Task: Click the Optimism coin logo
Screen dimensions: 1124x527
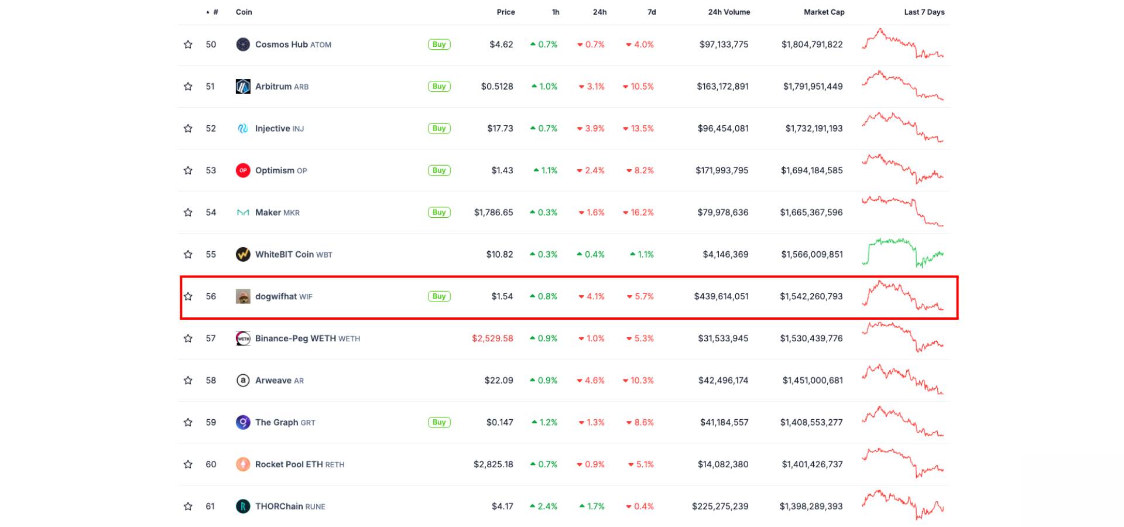Action: 243,170
